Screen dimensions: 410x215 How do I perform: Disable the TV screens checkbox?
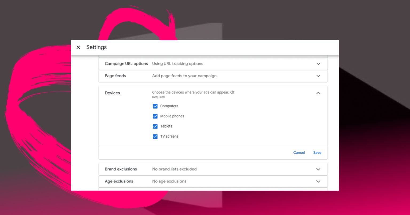tap(155, 137)
